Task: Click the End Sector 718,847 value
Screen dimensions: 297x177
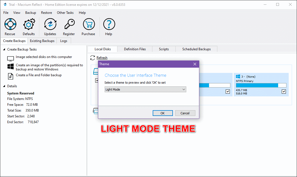Action: 33,122
